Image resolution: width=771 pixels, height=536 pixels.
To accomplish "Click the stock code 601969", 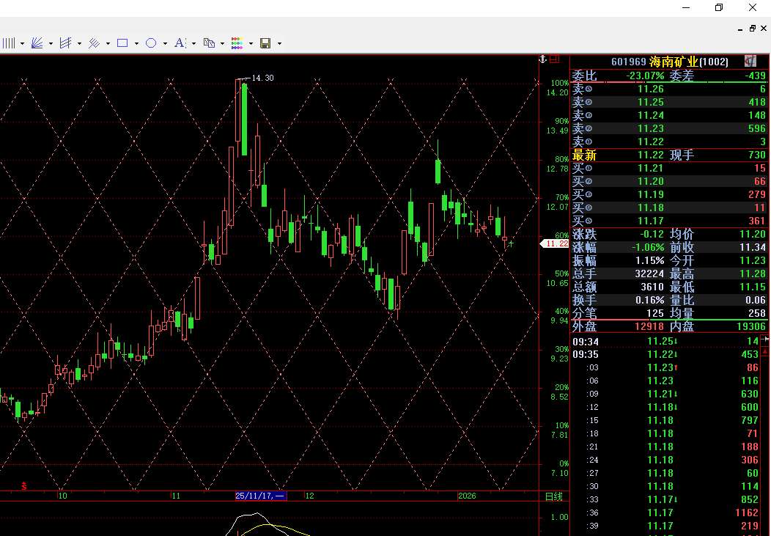I will [628, 62].
